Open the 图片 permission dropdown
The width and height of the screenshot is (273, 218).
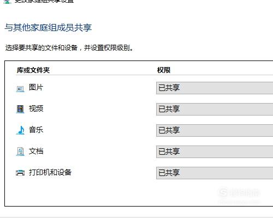(215, 88)
